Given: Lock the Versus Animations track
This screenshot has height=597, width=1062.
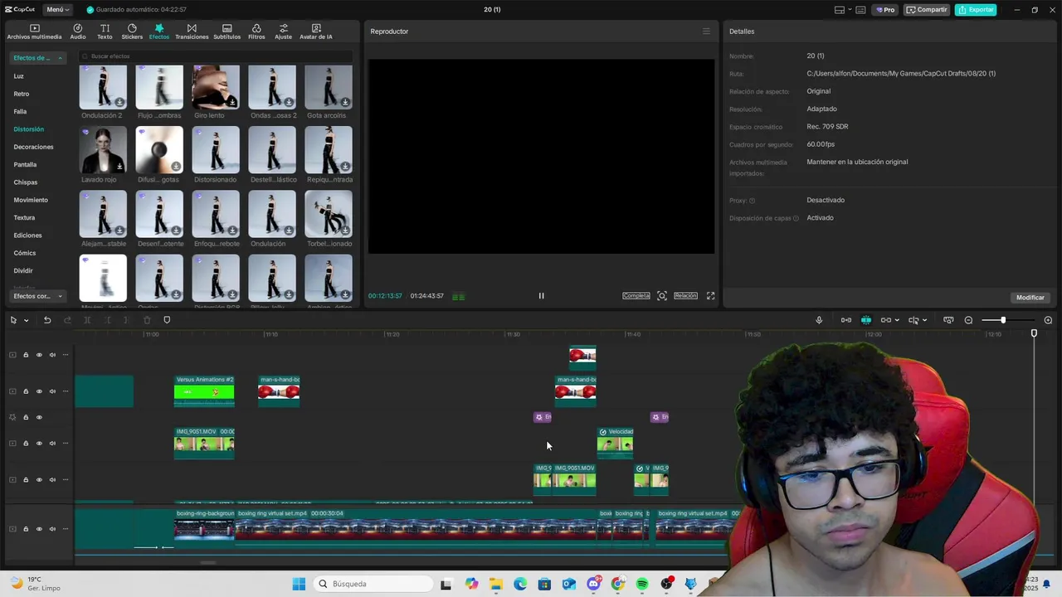Looking at the screenshot, I should (x=26, y=391).
